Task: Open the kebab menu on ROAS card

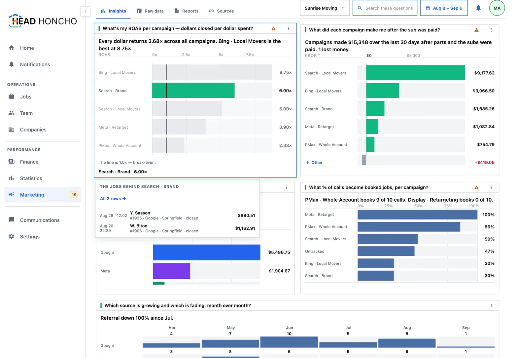Action: click(288, 28)
